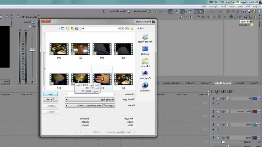Enable Open still image sequence checkbox
Viewport: 262px width, 147px height.
pyautogui.click(x=133, y=132)
